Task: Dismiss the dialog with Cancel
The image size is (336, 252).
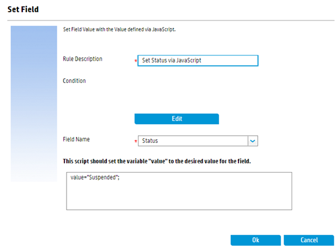Action: [x=309, y=240]
